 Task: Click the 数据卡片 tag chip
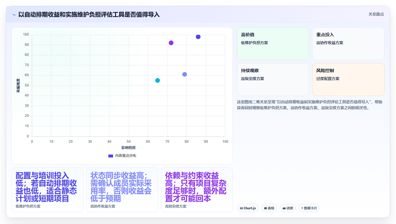click(x=309, y=208)
